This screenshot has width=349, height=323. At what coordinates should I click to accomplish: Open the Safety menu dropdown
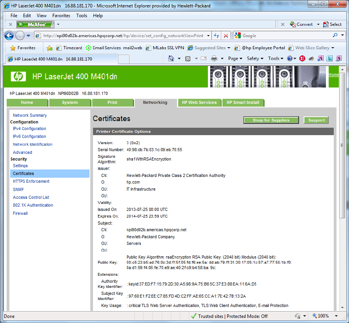tap(255, 59)
